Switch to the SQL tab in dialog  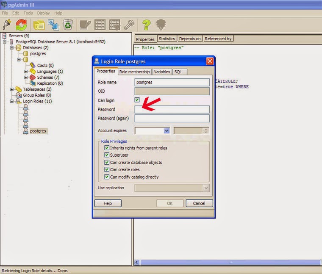point(180,72)
